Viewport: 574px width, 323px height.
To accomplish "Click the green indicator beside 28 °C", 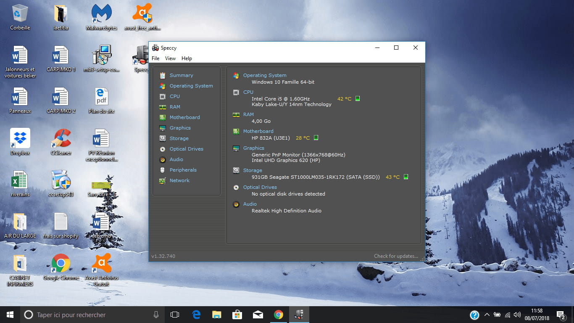I will point(316,138).
